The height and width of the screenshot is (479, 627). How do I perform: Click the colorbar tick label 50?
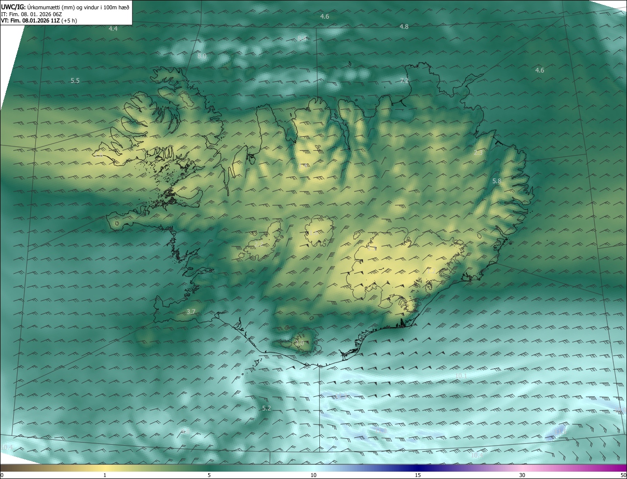(623, 475)
